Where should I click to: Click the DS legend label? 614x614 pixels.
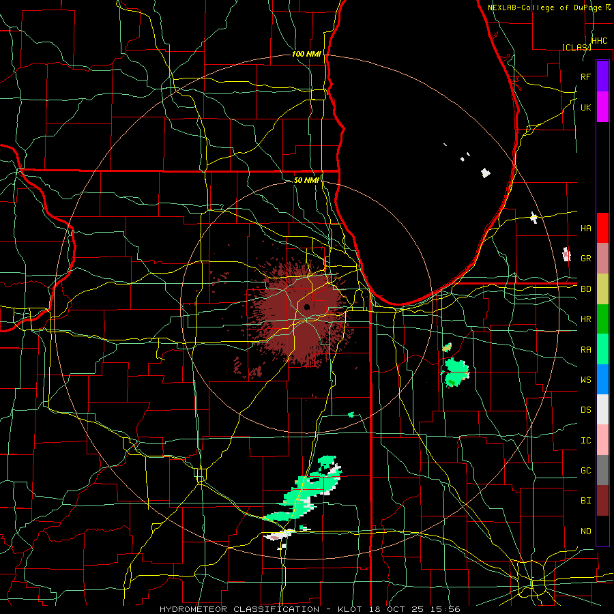tap(586, 409)
